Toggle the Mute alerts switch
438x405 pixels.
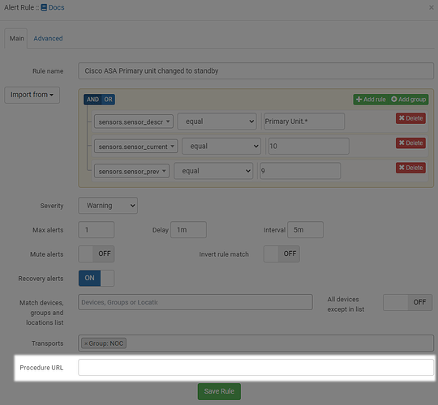click(x=97, y=254)
